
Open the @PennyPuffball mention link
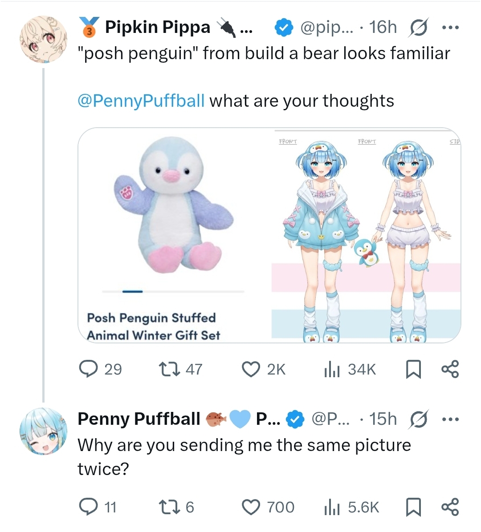click(x=141, y=101)
